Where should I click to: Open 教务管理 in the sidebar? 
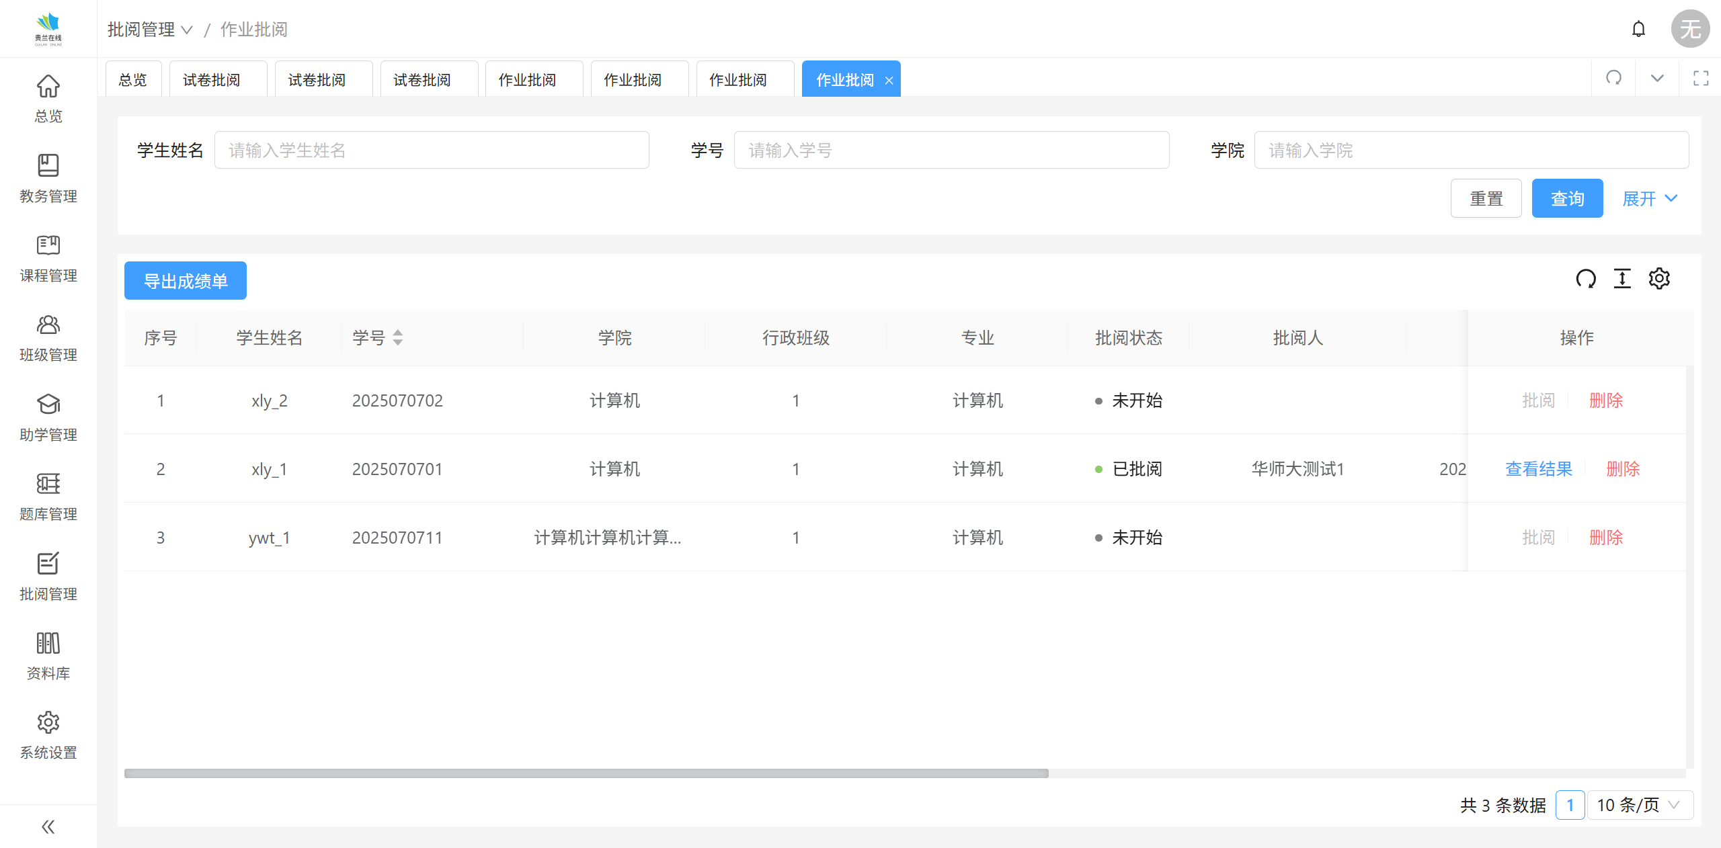tap(48, 179)
